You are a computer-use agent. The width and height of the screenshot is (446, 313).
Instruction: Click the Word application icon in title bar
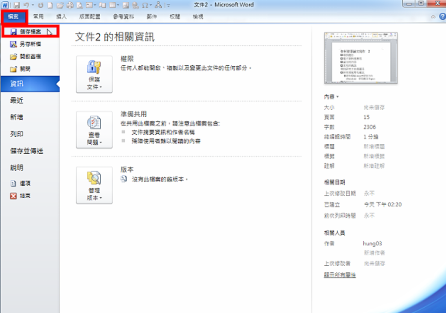tap(5, 5)
